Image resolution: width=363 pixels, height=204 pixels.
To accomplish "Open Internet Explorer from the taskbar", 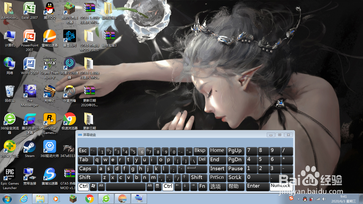I will tap(23, 199).
